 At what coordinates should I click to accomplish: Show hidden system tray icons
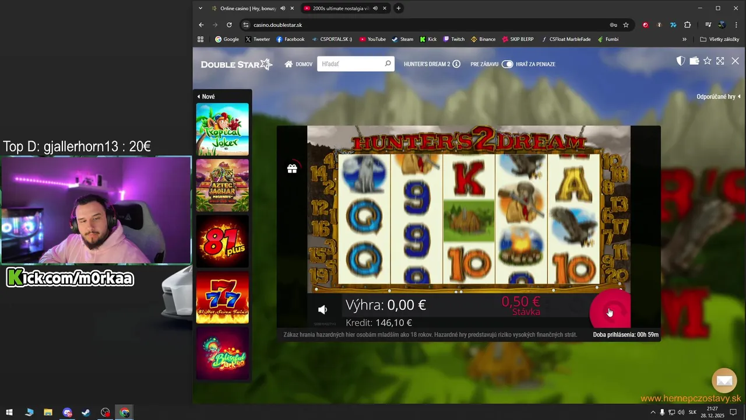click(653, 412)
